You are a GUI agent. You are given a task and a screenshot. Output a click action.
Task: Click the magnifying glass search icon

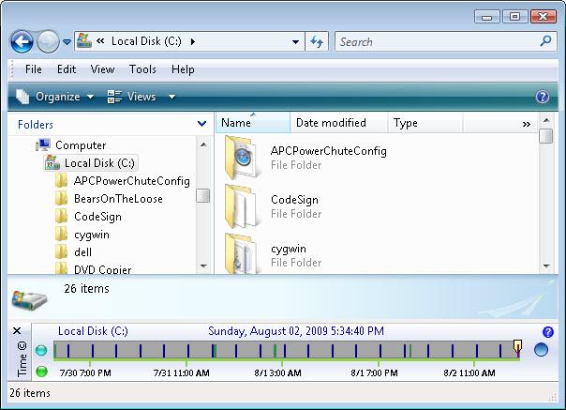tap(545, 41)
